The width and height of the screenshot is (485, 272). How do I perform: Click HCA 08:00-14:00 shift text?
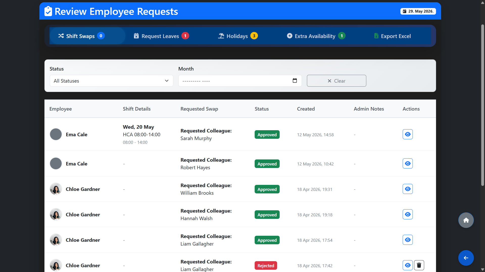pos(141,134)
